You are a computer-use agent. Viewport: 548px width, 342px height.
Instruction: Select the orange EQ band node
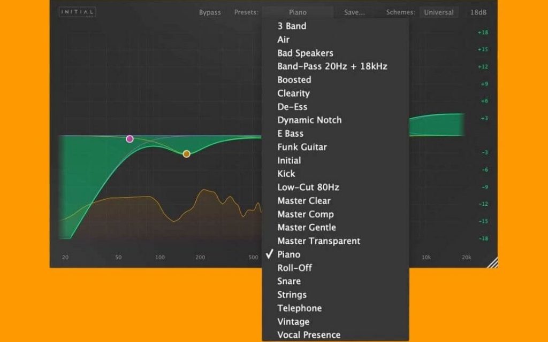[186, 153]
